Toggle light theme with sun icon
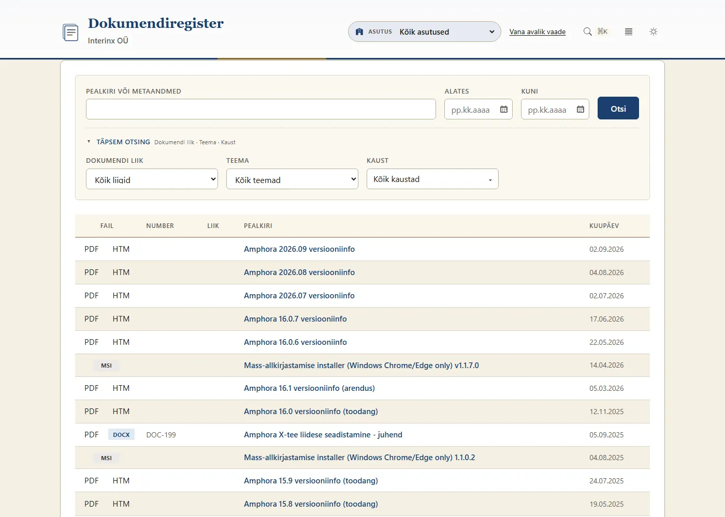This screenshot has height=517, width=725. (x=654, y=32)
